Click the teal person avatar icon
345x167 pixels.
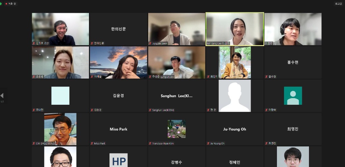point(293,96)
